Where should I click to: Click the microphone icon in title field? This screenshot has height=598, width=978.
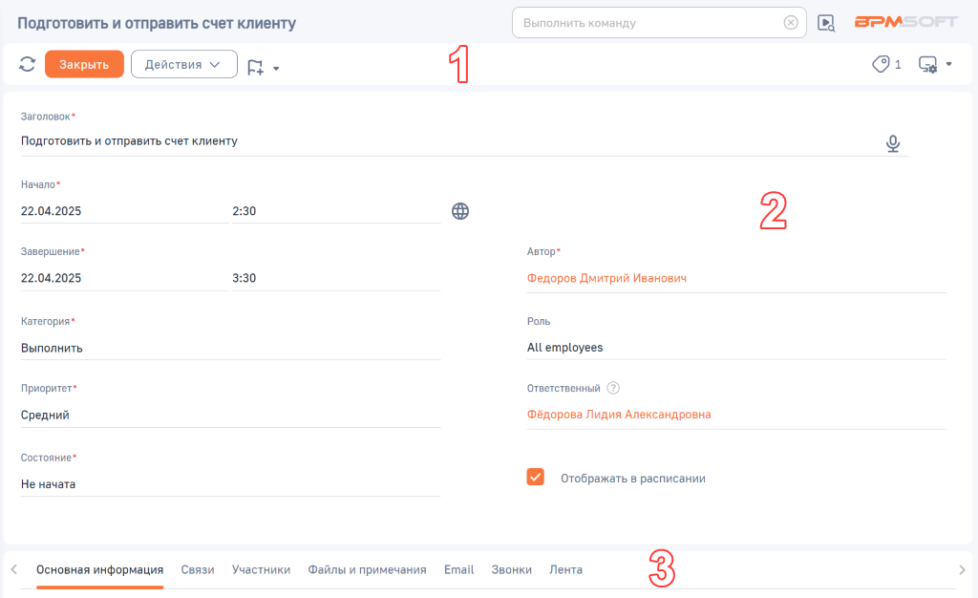pyautogui.click(x=893, y=143)
